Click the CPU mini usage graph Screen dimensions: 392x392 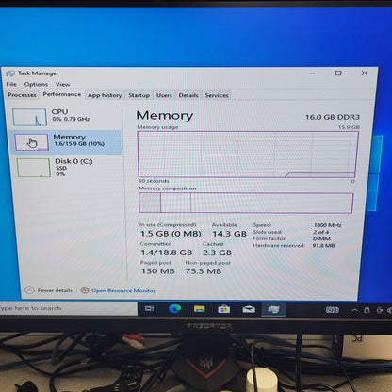tap(29, 117)
